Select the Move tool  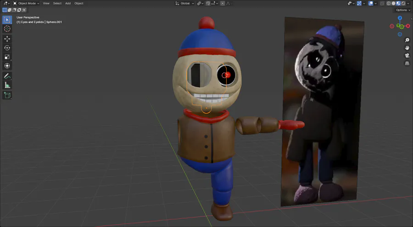click(7, 39)
